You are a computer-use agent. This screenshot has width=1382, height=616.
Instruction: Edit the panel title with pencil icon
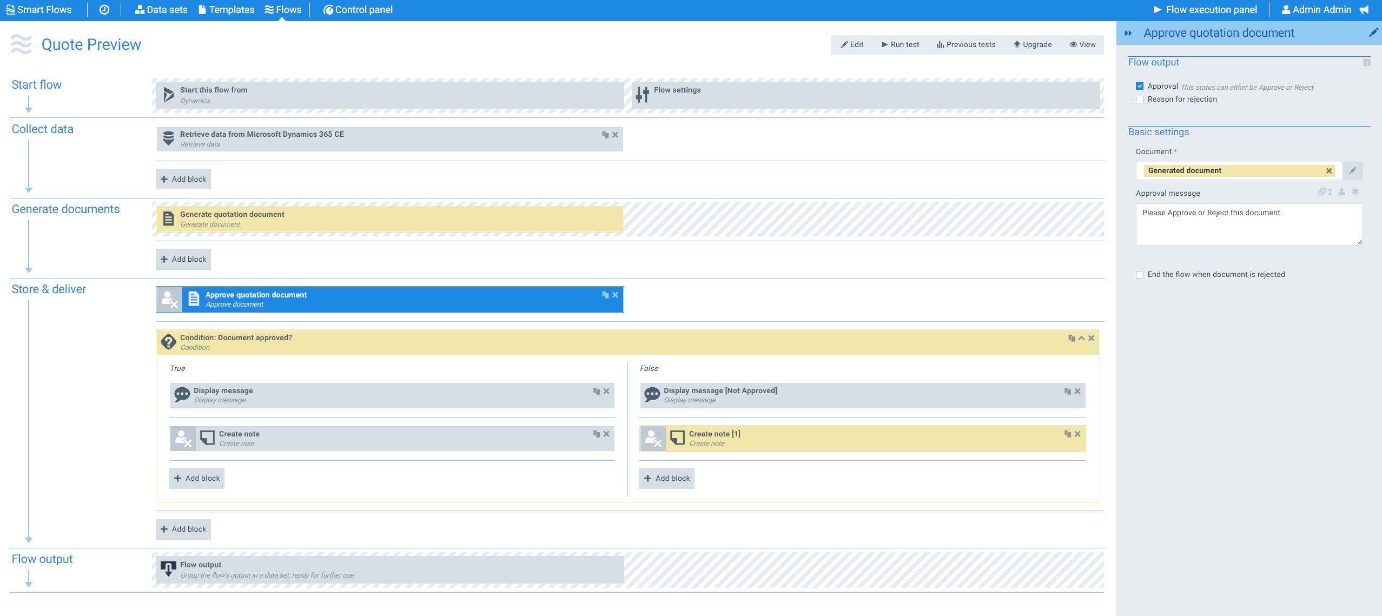click(1373, 33)
